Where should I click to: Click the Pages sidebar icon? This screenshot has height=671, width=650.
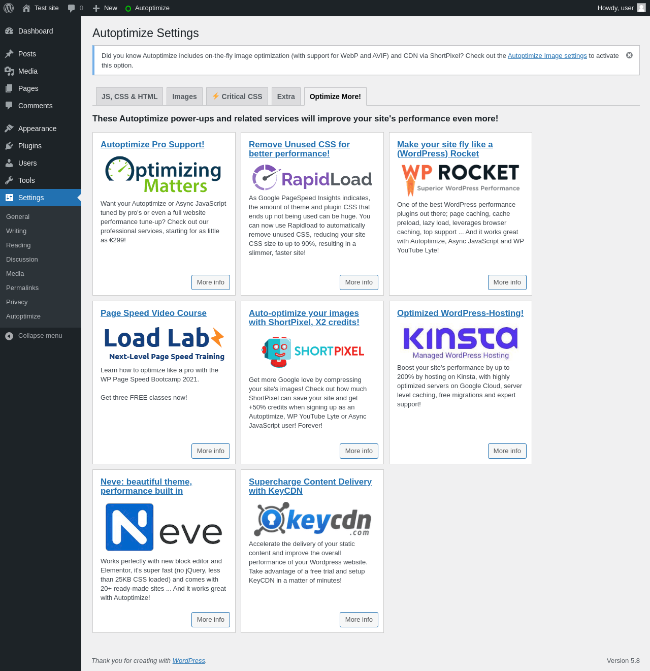(x=9, y=88)
